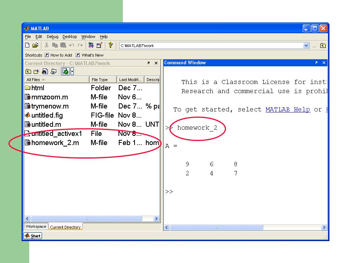This screenshot has height=263, width=351.
Task: Open the Window menu
Action: pos(88,37)
